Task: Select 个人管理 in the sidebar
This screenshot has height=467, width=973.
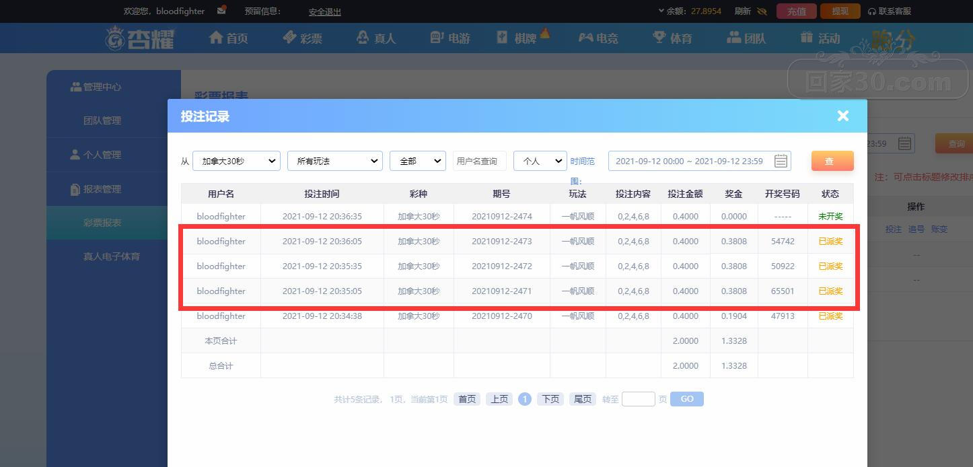Action: click(x=96, y=155)
